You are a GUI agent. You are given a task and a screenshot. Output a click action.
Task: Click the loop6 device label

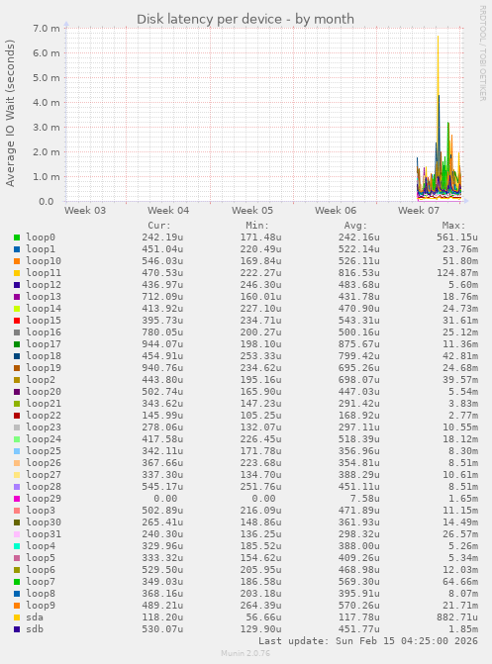click(x=41, y=570)
